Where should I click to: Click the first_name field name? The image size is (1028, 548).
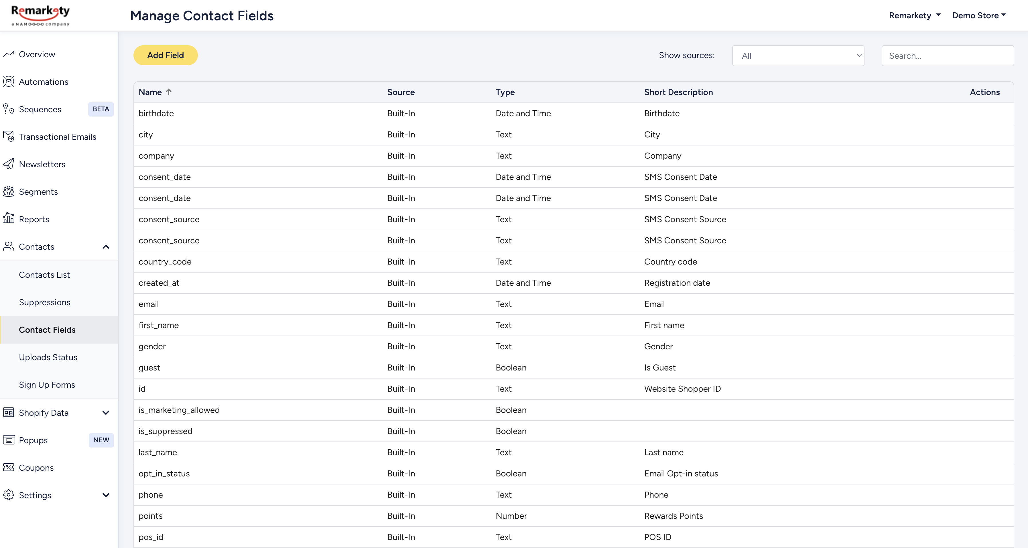click(158, 325)
